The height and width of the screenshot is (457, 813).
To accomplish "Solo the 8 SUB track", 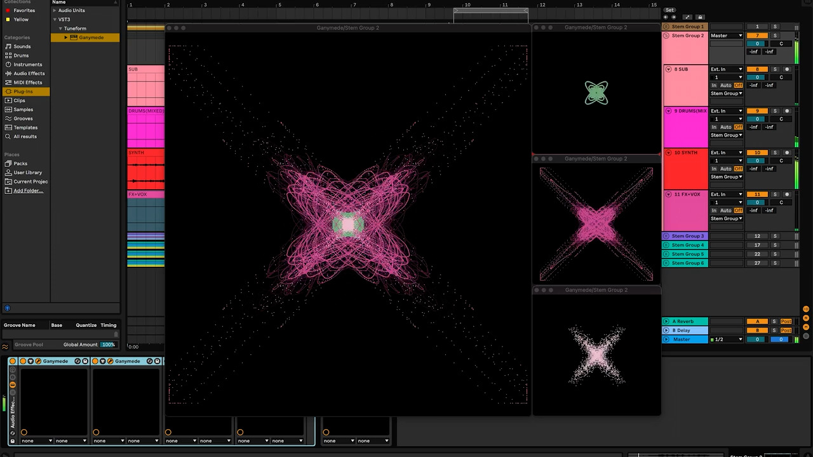I will click(775, 69).
